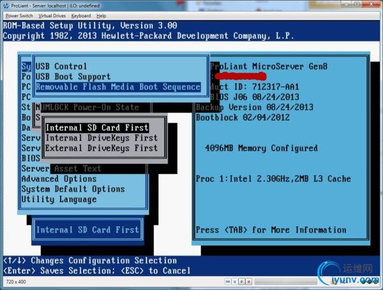Open Advanced Options in main menu
383x290 pixels.
coord(59,179)
